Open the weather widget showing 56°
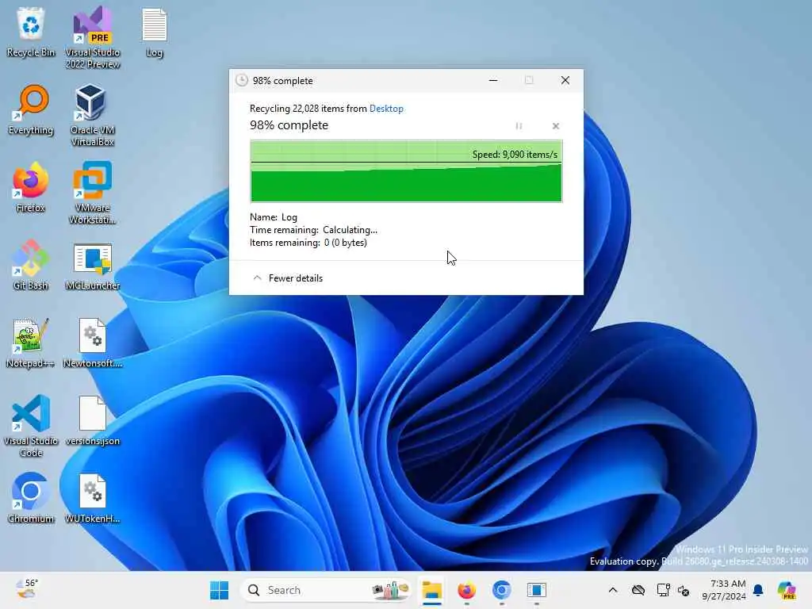This screenshot has width=812, height=609. tap(27, 589)
